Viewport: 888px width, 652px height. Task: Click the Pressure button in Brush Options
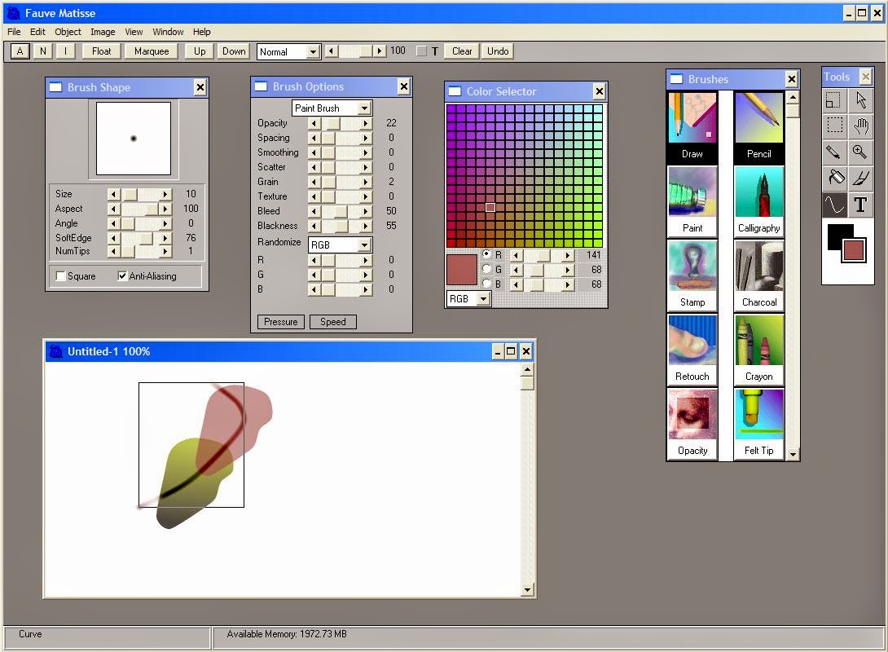pyautogui.click(x=281, y=322)
